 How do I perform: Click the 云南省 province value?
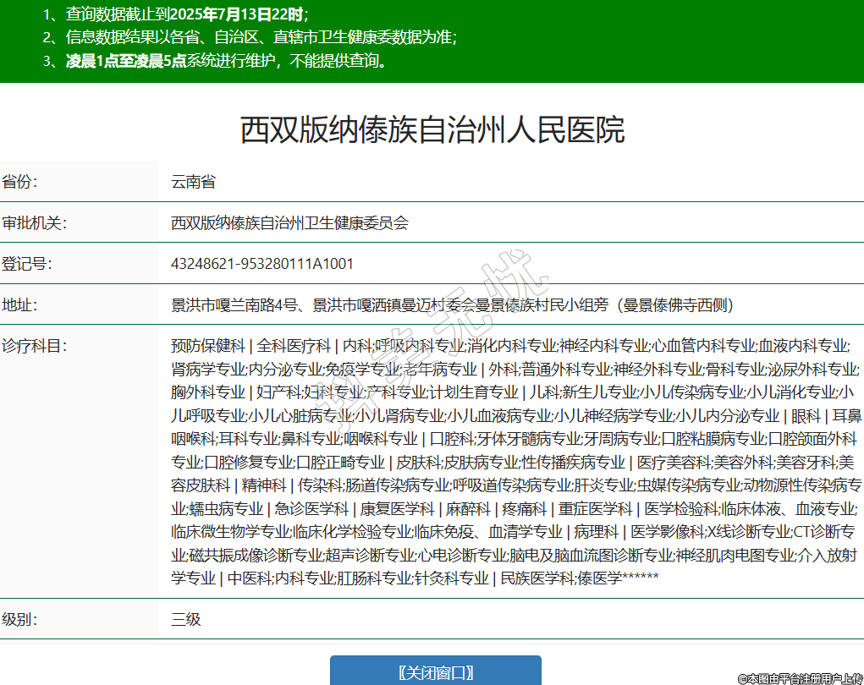tap(193, 182)
